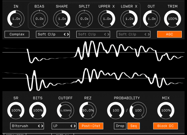This screenshot has width=187, height=135.
Task: Adjust the BIAS knob
Action: point(39,19)
